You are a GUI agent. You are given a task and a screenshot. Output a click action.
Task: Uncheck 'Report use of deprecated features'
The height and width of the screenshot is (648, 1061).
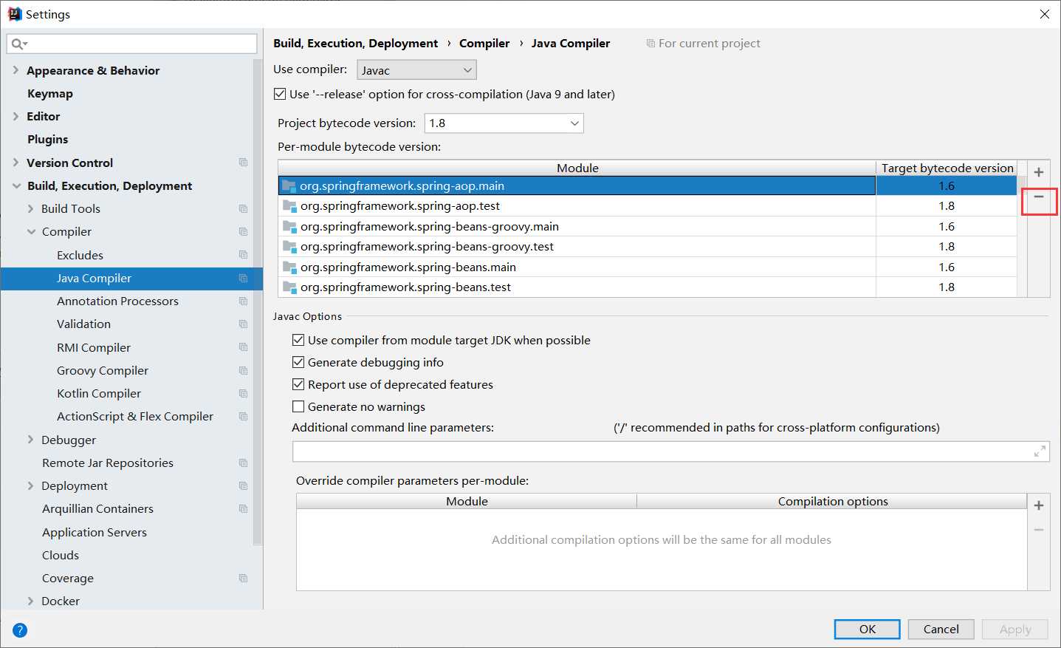coord(298,384)
